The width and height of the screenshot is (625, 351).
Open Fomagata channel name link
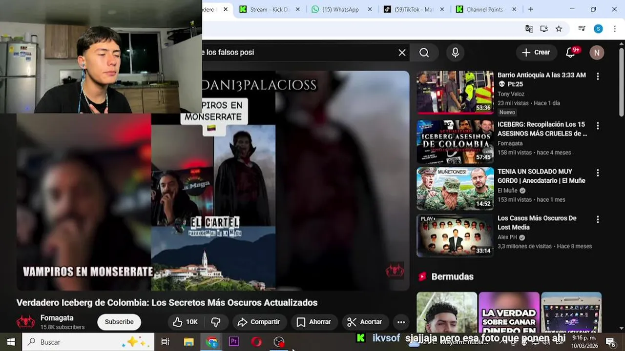57,318
